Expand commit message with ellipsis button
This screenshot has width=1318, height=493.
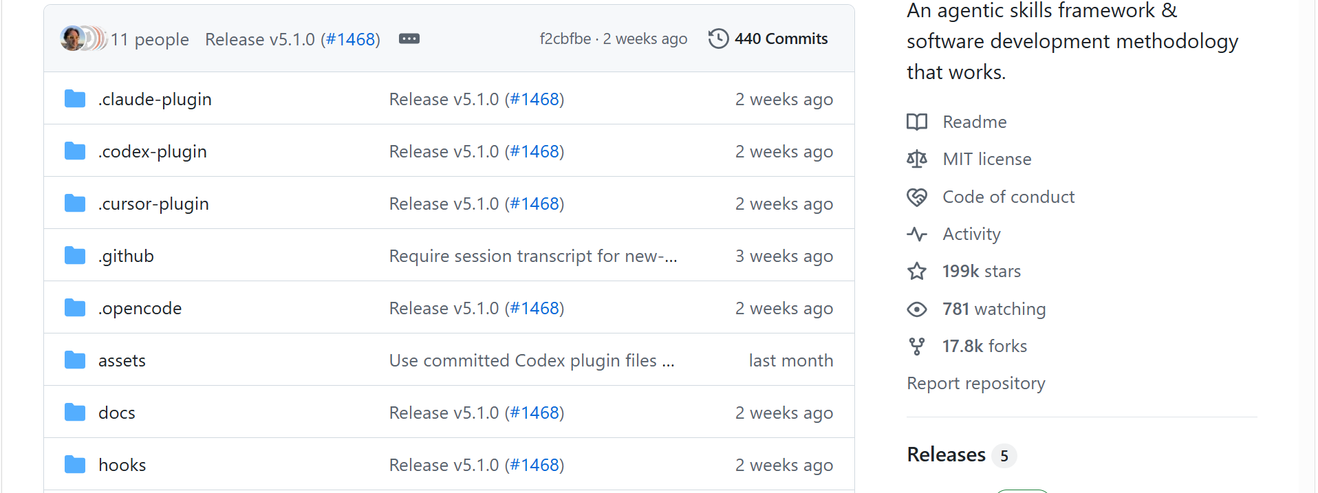click(409, 39)
